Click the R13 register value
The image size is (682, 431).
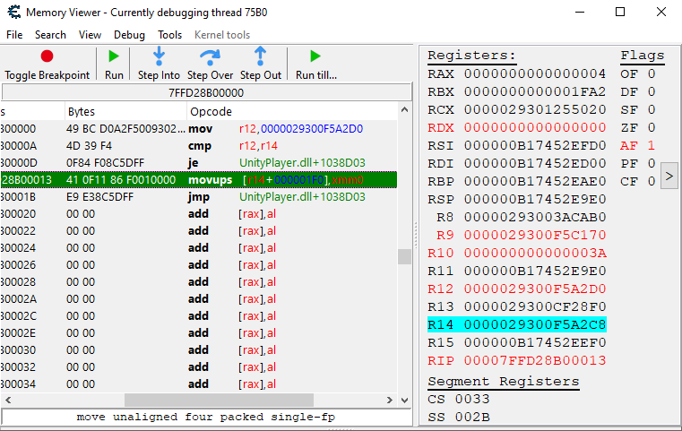[534, 306]
